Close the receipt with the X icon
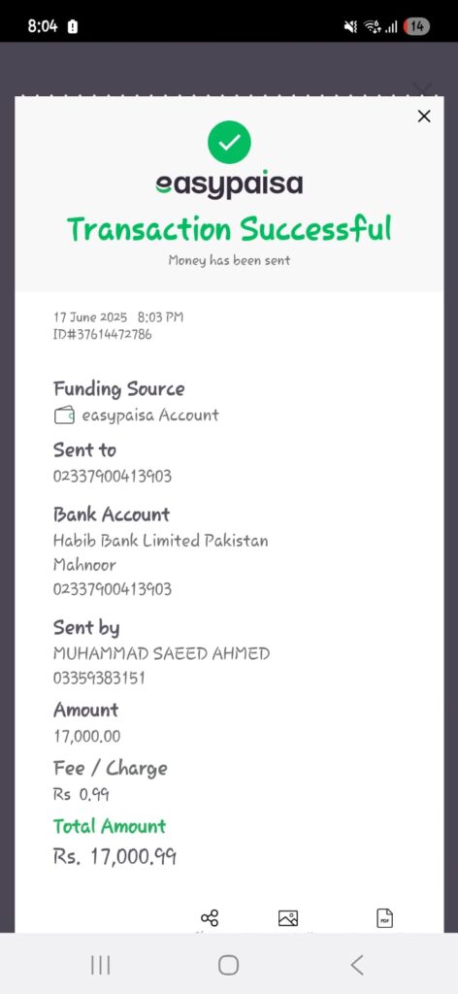458x994 pixels. 424,116
